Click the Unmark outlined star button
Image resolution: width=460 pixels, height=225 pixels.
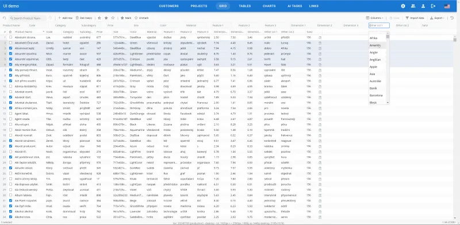(141, 18)
